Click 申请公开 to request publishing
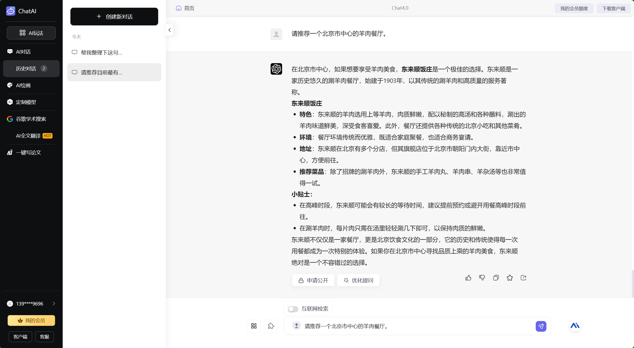634x348 pixels. (313, 280)
